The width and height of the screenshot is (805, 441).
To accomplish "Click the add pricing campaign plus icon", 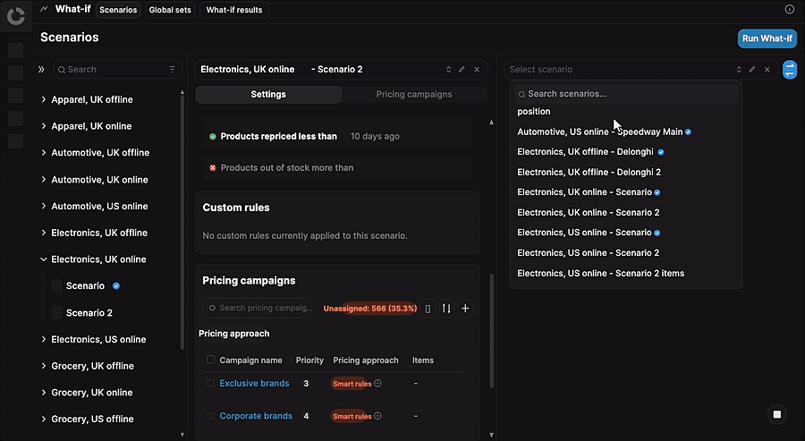I will 465,309.
